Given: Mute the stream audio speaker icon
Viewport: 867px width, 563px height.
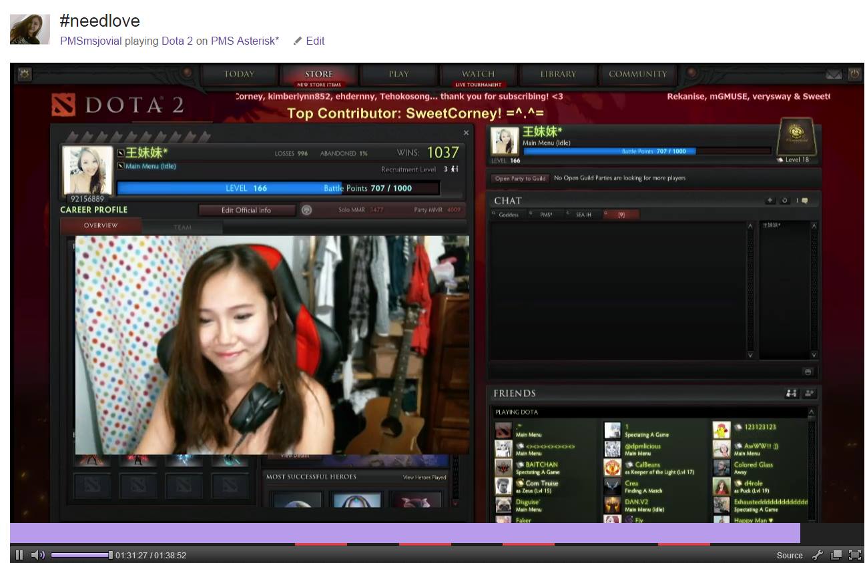Looking at the screenshot, I should pos(38,555).
